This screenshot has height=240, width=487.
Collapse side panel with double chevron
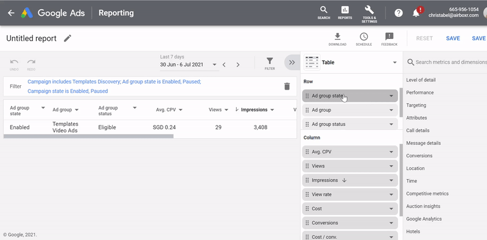292,63
